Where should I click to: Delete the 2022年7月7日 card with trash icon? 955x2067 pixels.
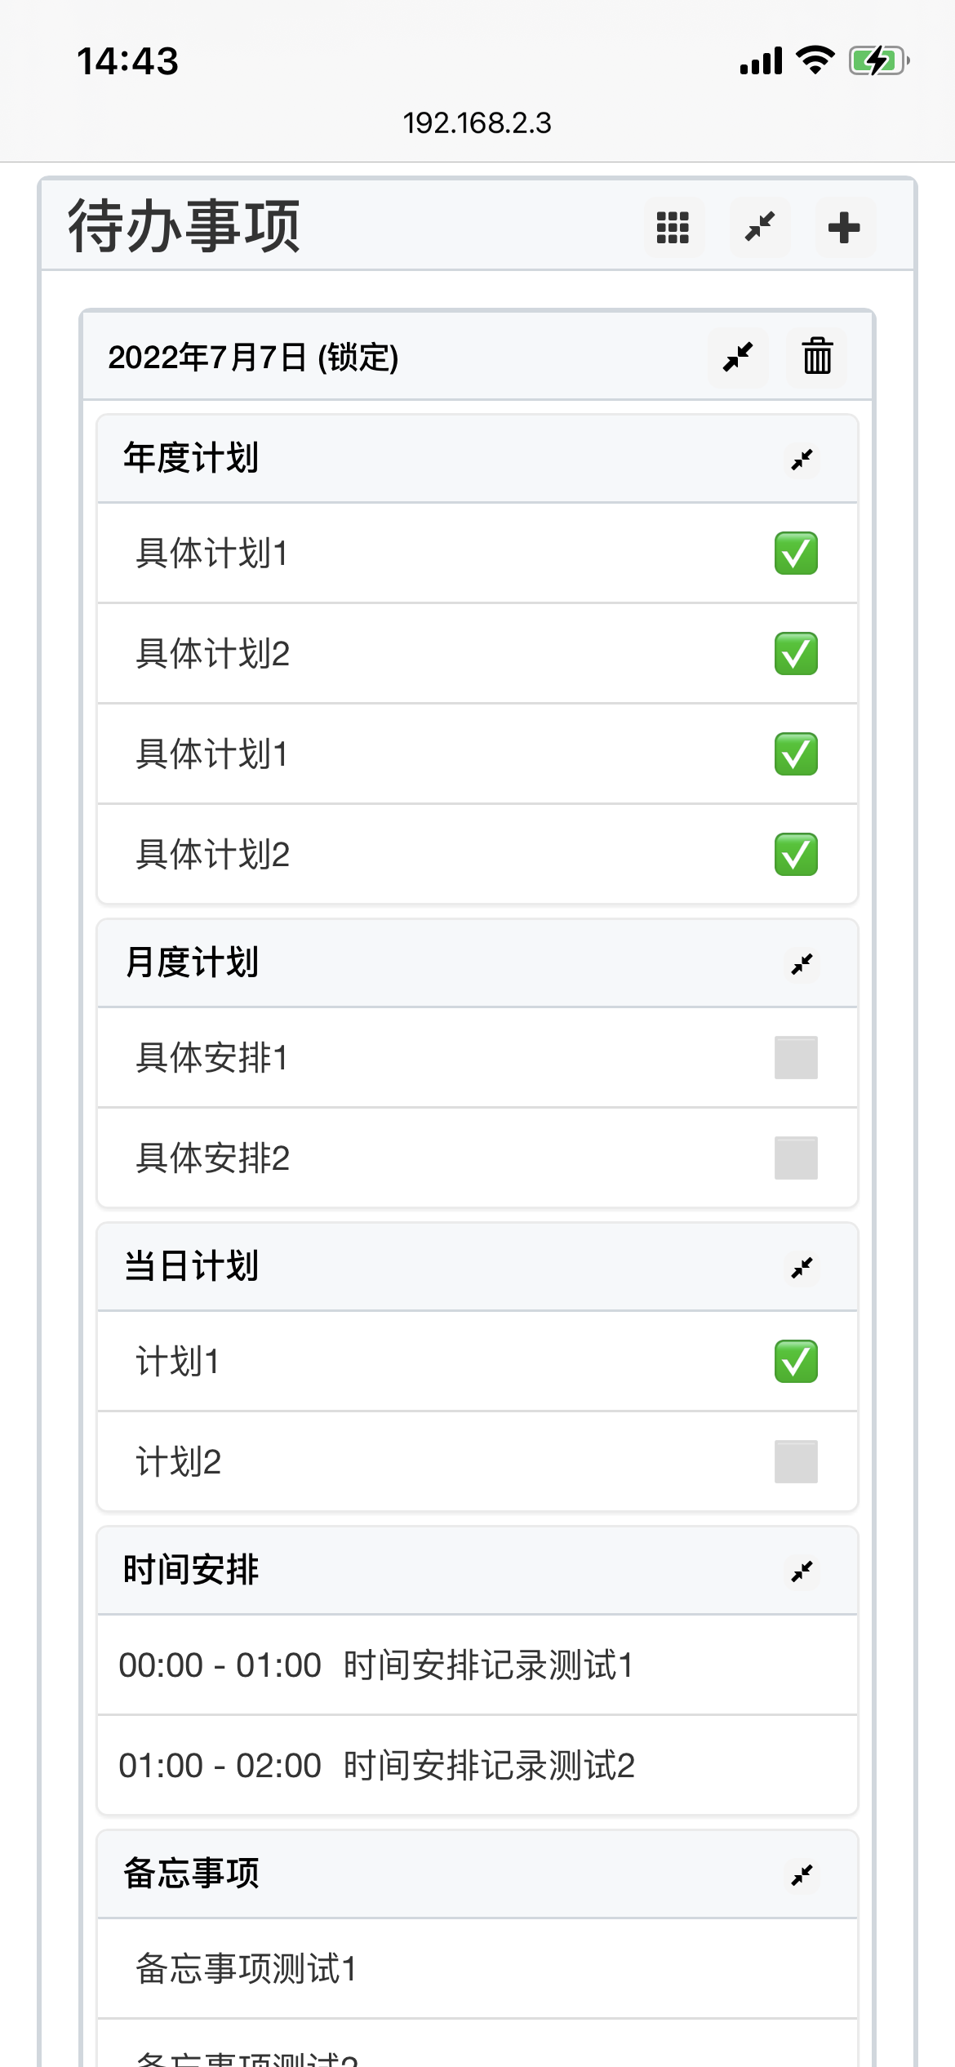pyautogui.click(x=816, y=357)
